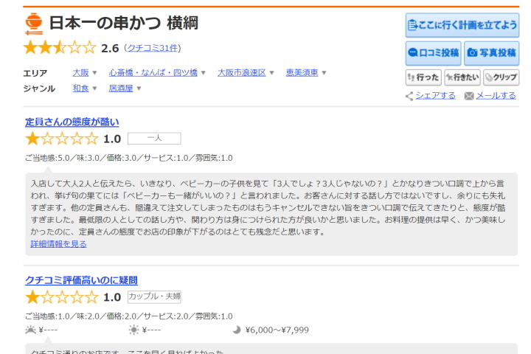Toggle the クリップ clip button
The width and height of the screenshot is (531, 354).
click(501, 77)
